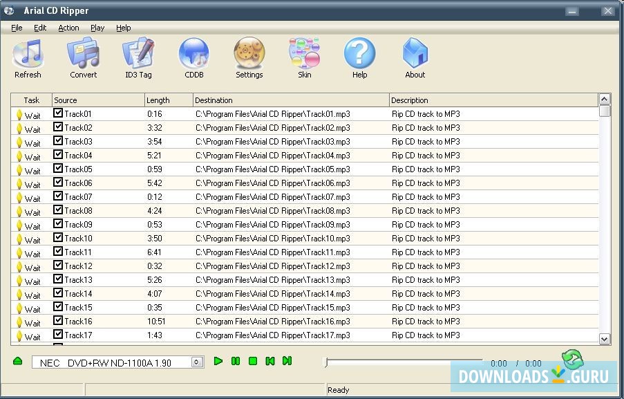624x399 pixels.
Task: Open the About house icon
Action: point(415,53)
